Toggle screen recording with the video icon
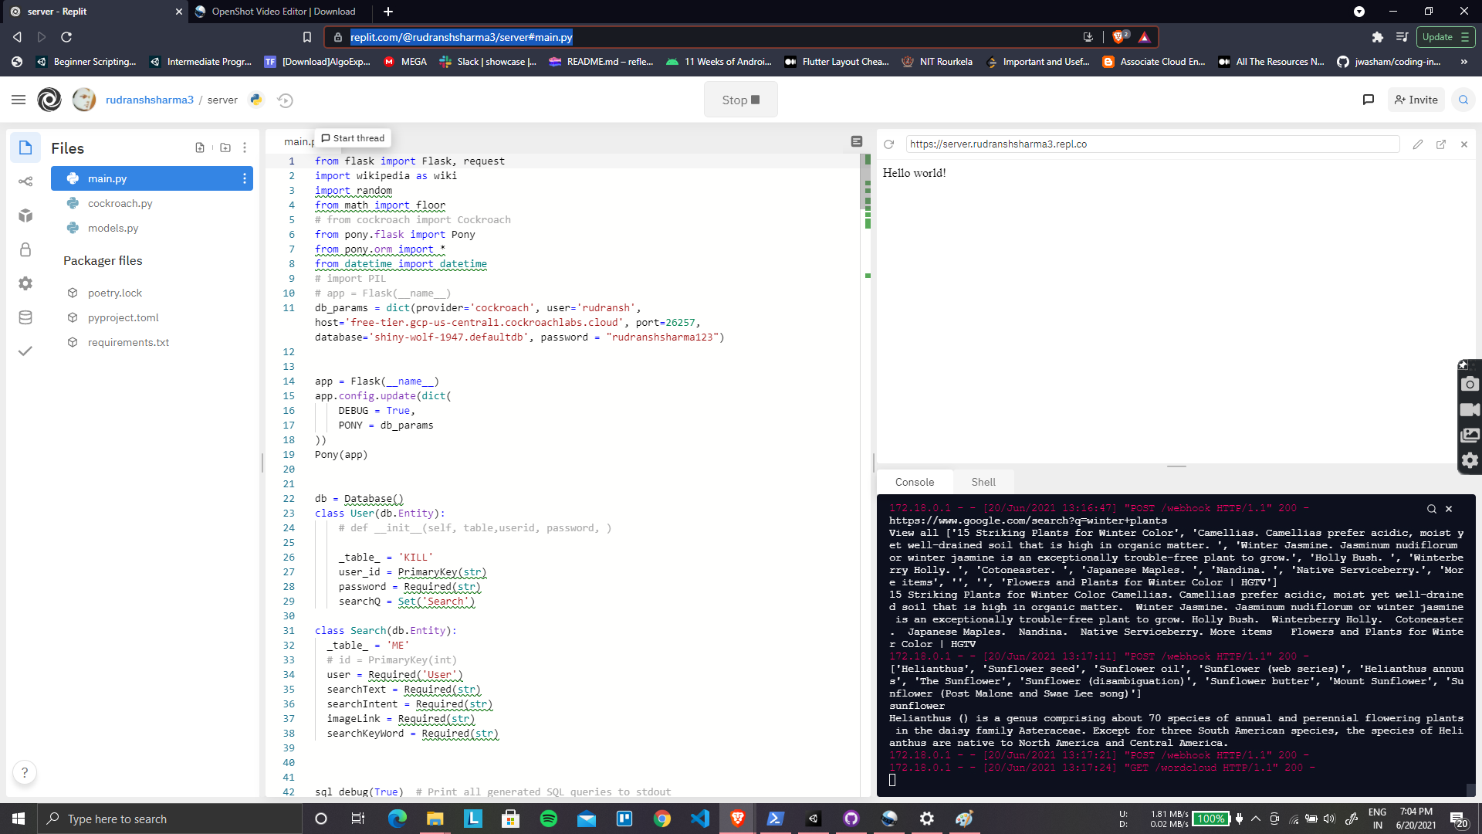This screenshot has height=834, width=1482. pos(1470,409)
